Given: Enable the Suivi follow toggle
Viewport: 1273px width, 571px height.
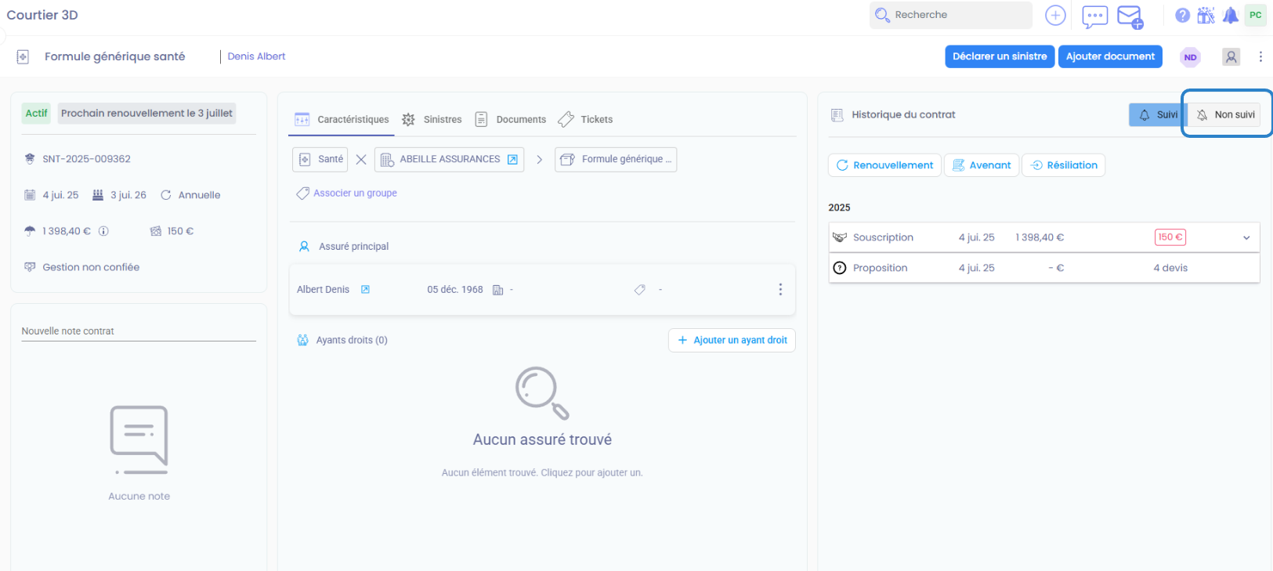Looking at the screenshot, I should 1158,114.
